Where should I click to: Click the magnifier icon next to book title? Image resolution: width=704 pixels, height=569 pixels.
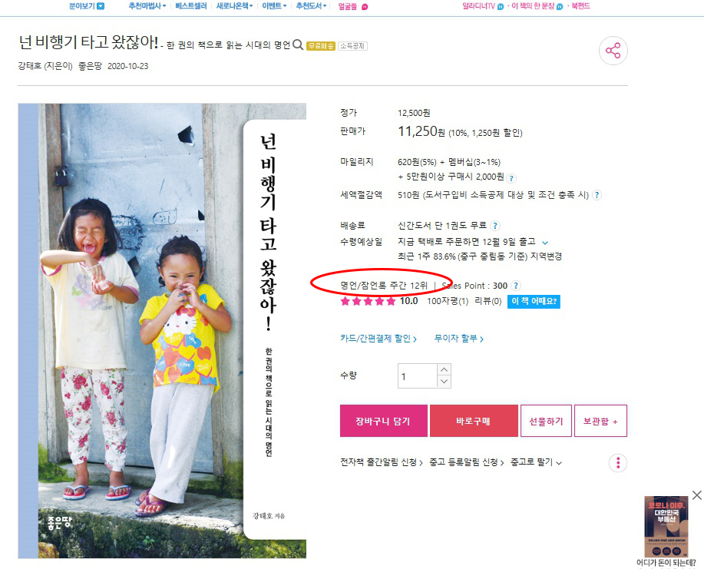tap(298, 45)
